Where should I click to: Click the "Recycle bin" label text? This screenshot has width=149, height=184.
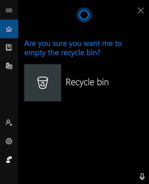(x=87, y=82)
